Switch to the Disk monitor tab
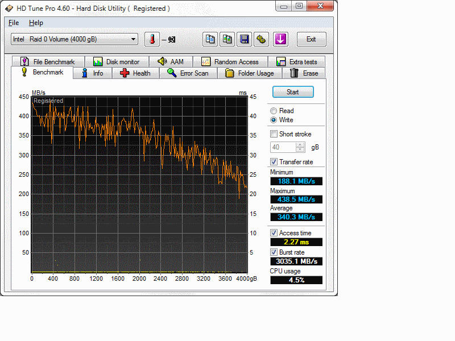The height and width of the screenshot is (341, 455). tap(117, 62)
